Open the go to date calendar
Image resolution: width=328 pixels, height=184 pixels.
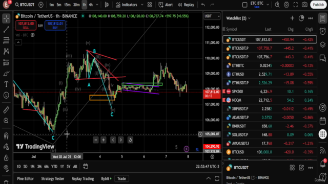click(86, 166)
